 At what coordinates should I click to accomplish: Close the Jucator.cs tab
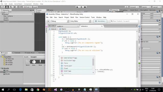(x=78, y=26)
